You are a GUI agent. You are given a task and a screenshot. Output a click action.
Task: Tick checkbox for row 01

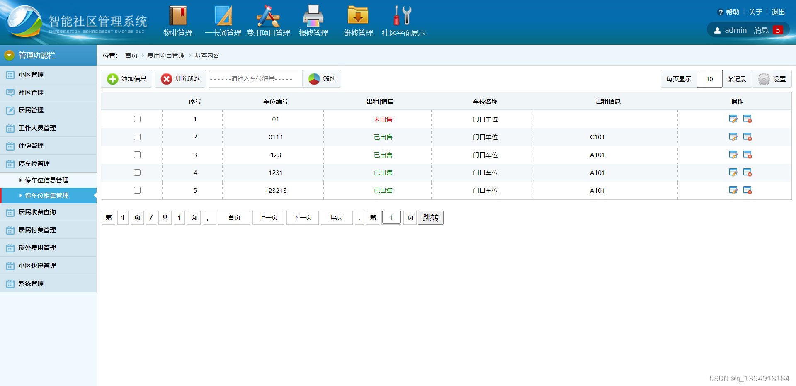pyautogui.click(x=137, y=119)
